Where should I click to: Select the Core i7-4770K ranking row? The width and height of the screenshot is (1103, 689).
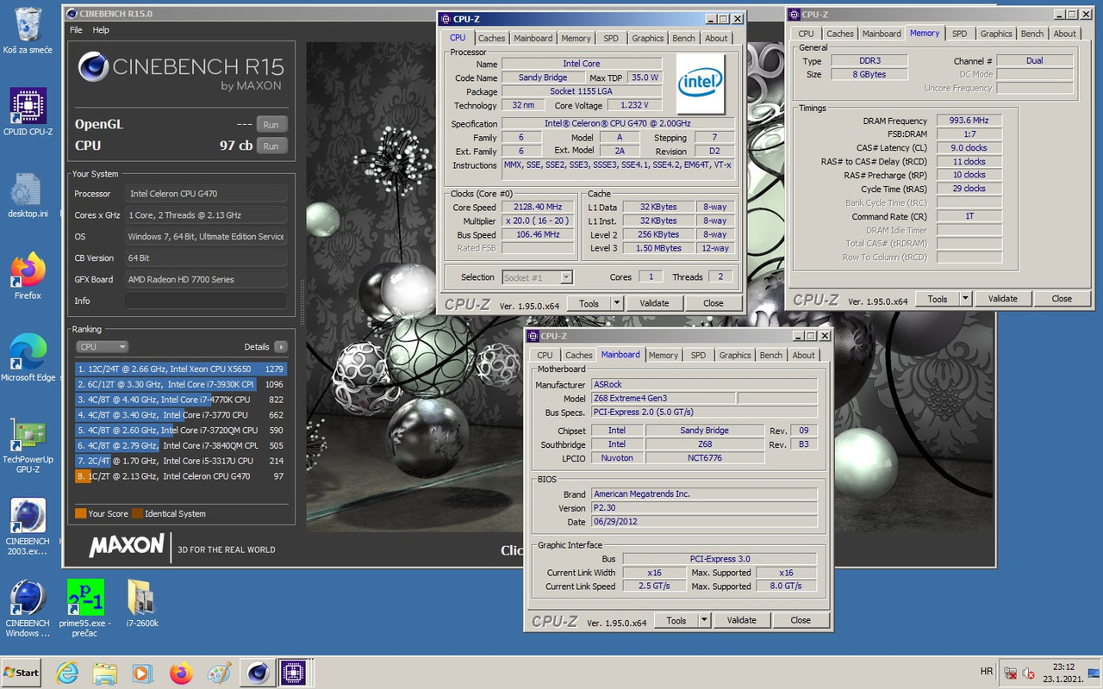[181, 400]
